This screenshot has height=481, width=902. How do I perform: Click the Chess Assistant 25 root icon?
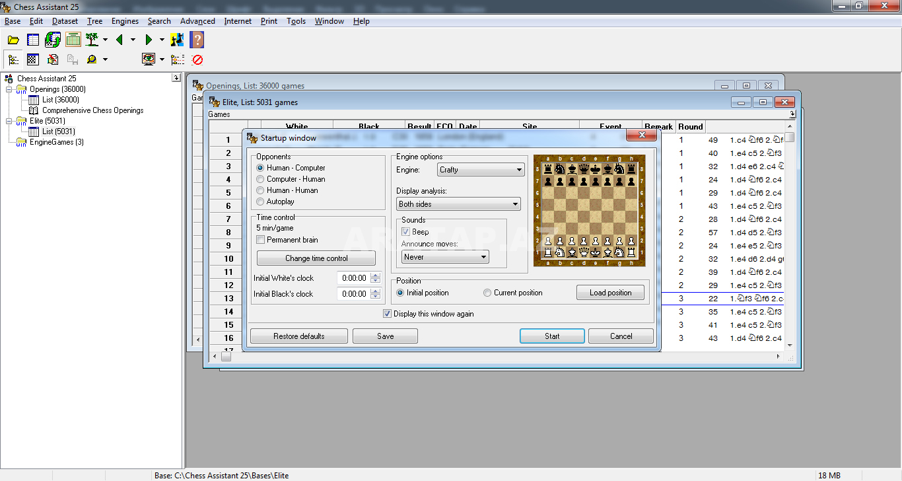9,78
